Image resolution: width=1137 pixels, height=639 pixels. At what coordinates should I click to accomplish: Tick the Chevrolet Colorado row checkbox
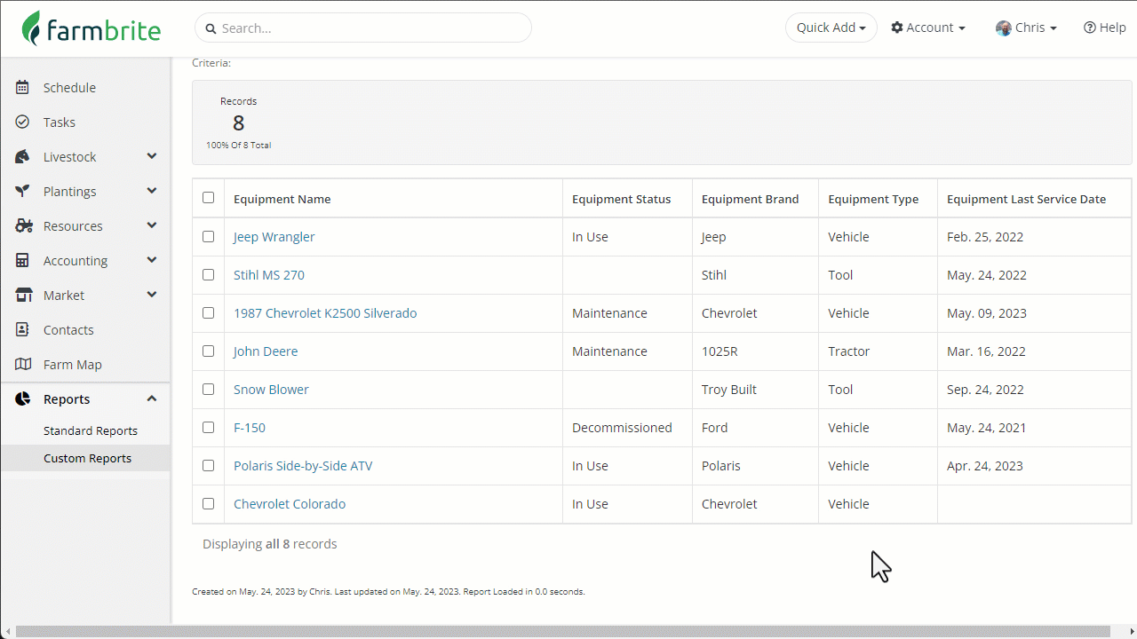point(208,504)
